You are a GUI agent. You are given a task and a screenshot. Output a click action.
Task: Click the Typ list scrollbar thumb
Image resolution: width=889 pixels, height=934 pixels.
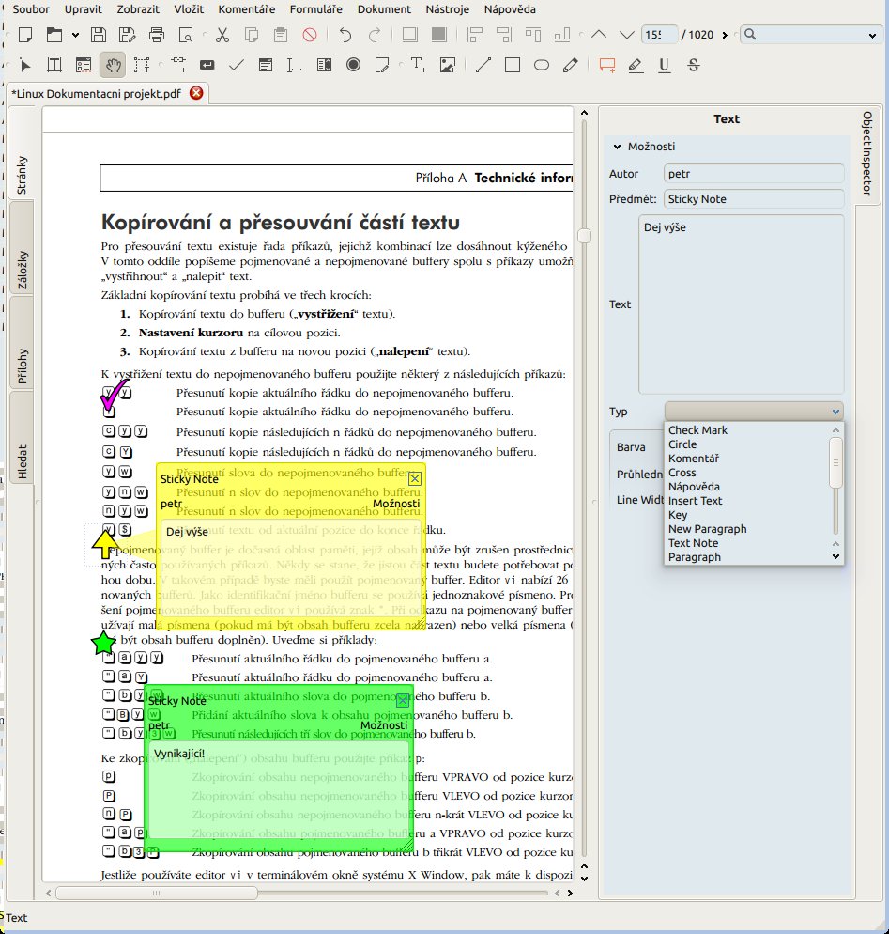pos(835,463)
